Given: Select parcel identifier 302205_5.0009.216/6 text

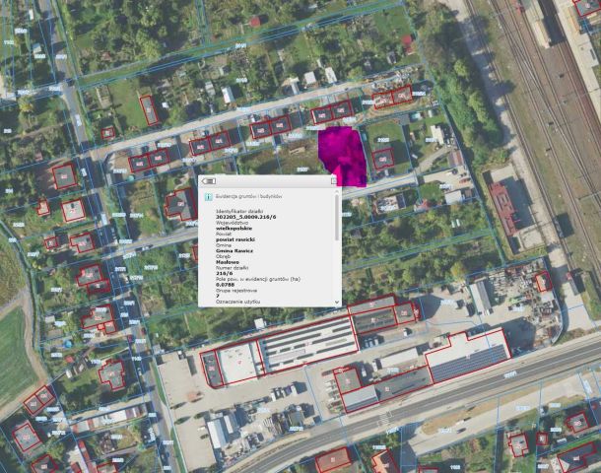Looking at the screenshot, I should [x=245, y=217].
